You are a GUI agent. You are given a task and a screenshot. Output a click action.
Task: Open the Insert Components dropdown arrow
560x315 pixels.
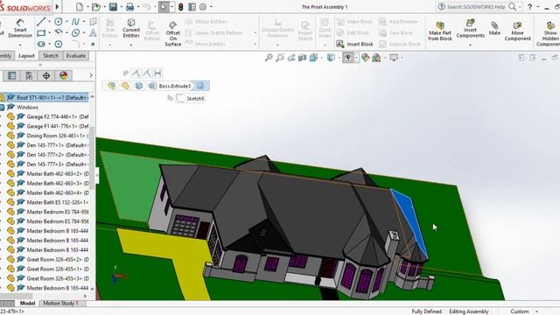tap(470, 45)
